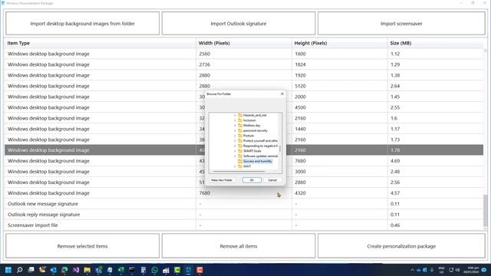Image resolution: width=491 pixels, height=276 pixels.
Task: Click Remove all items button
Action: [x=239, y=246]
